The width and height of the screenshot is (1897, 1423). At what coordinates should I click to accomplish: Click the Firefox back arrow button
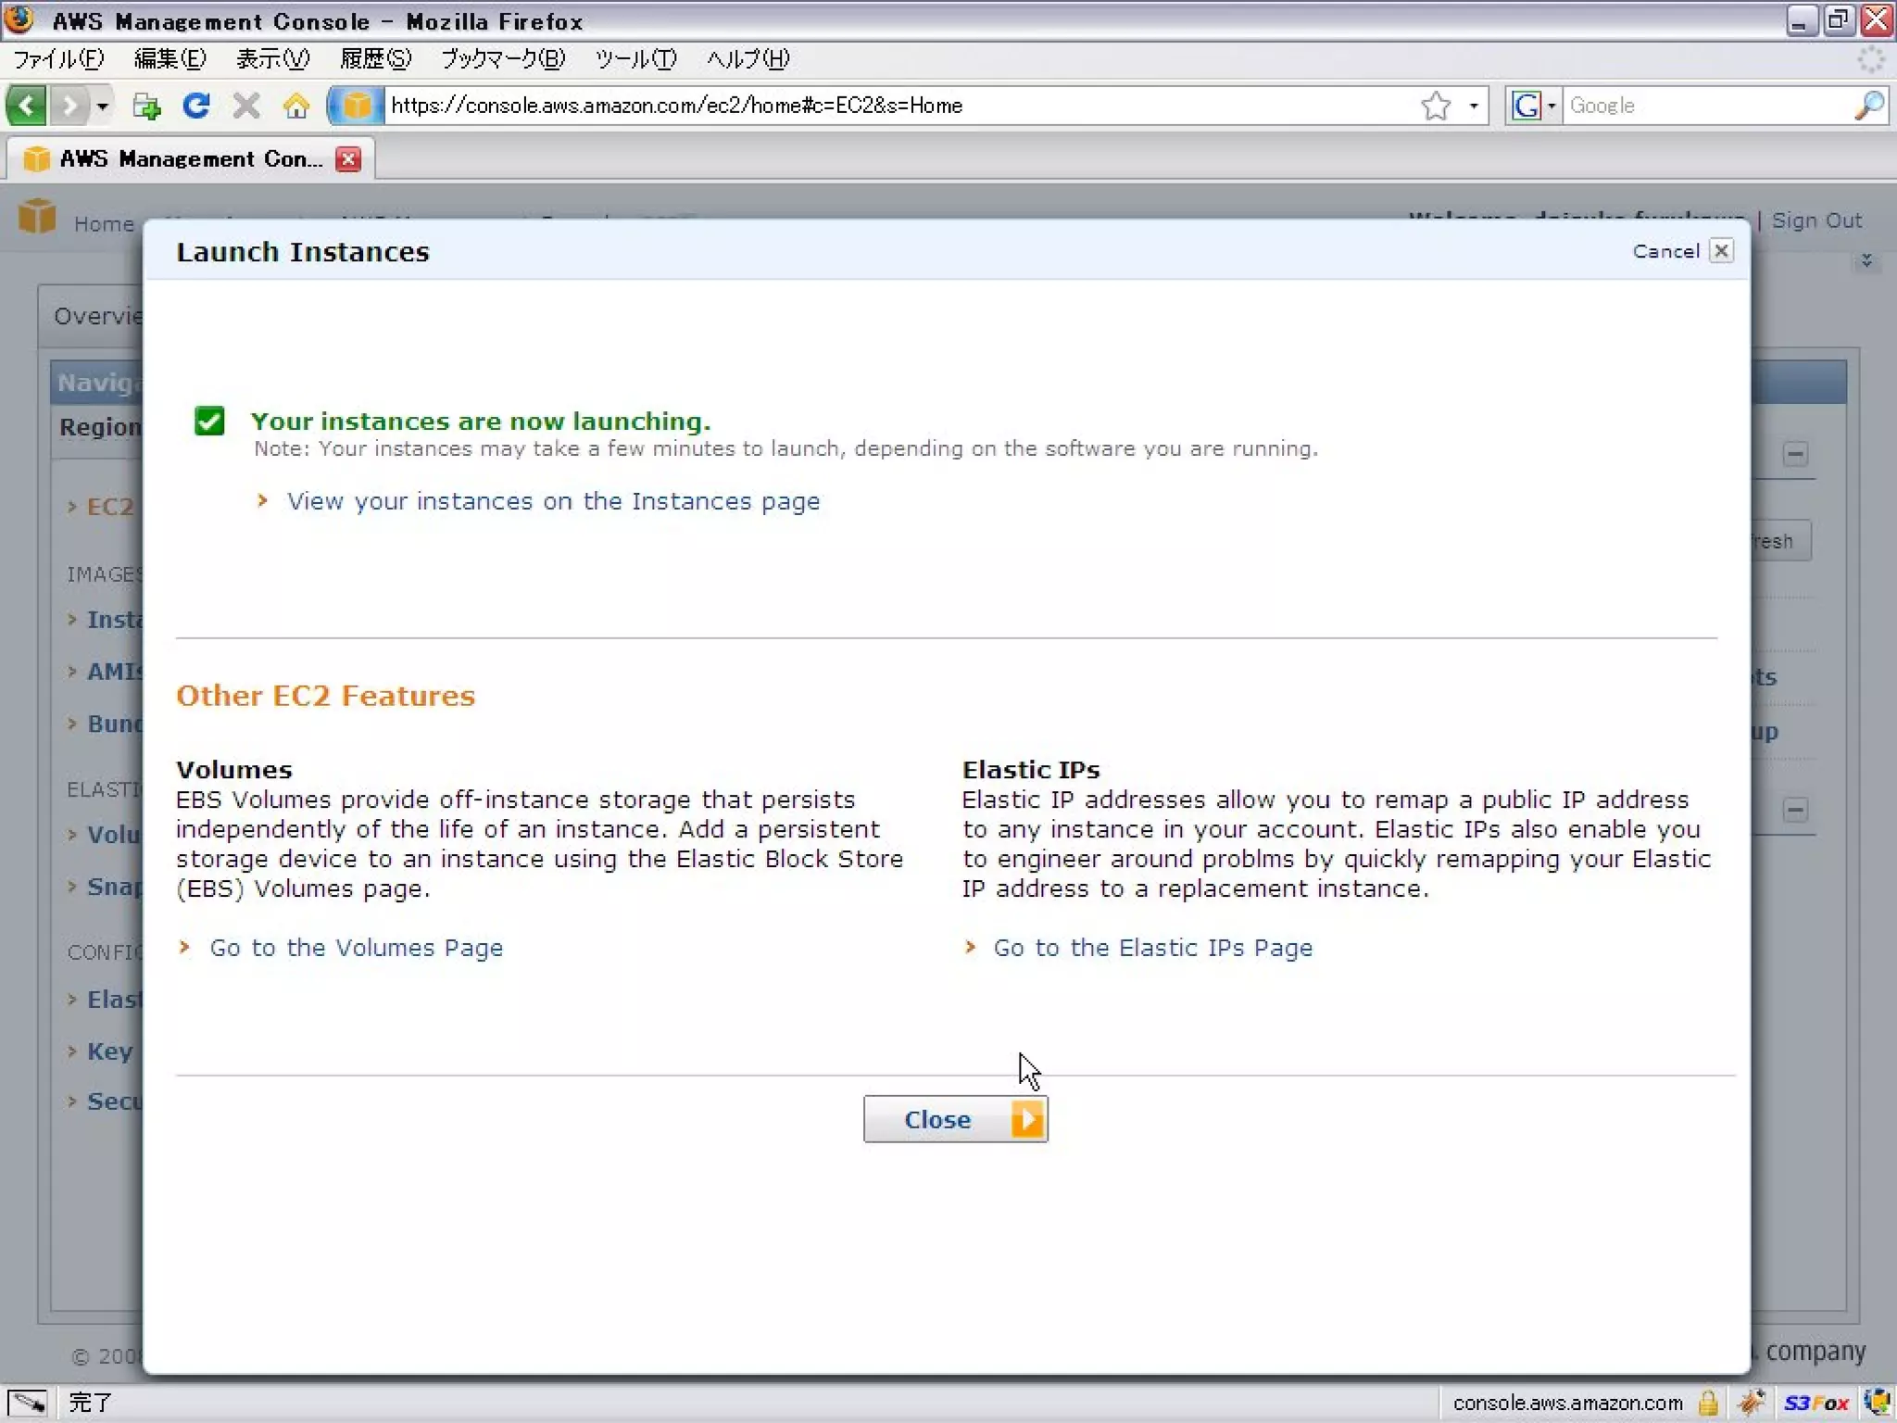[26, 106]
